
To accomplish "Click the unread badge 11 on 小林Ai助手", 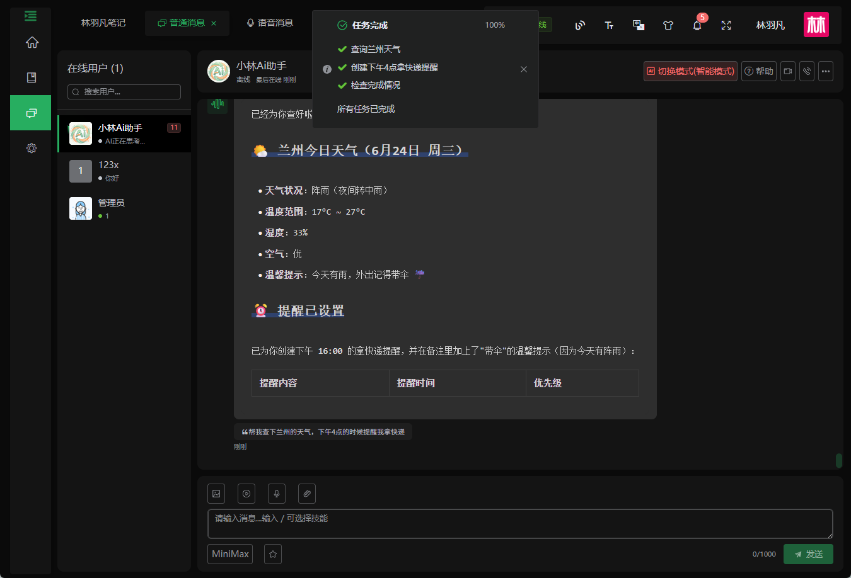I will (x=174, y=128).
